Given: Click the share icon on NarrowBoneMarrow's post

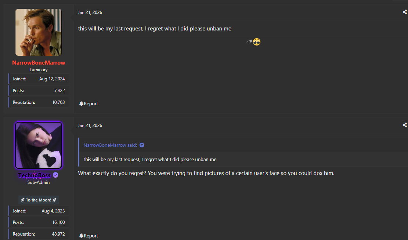Looking at the screenshot, I should click(405, 12).
